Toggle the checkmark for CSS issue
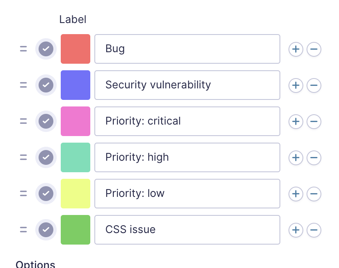This screenshot has width=339, height=268. click(x=46, y=230)
